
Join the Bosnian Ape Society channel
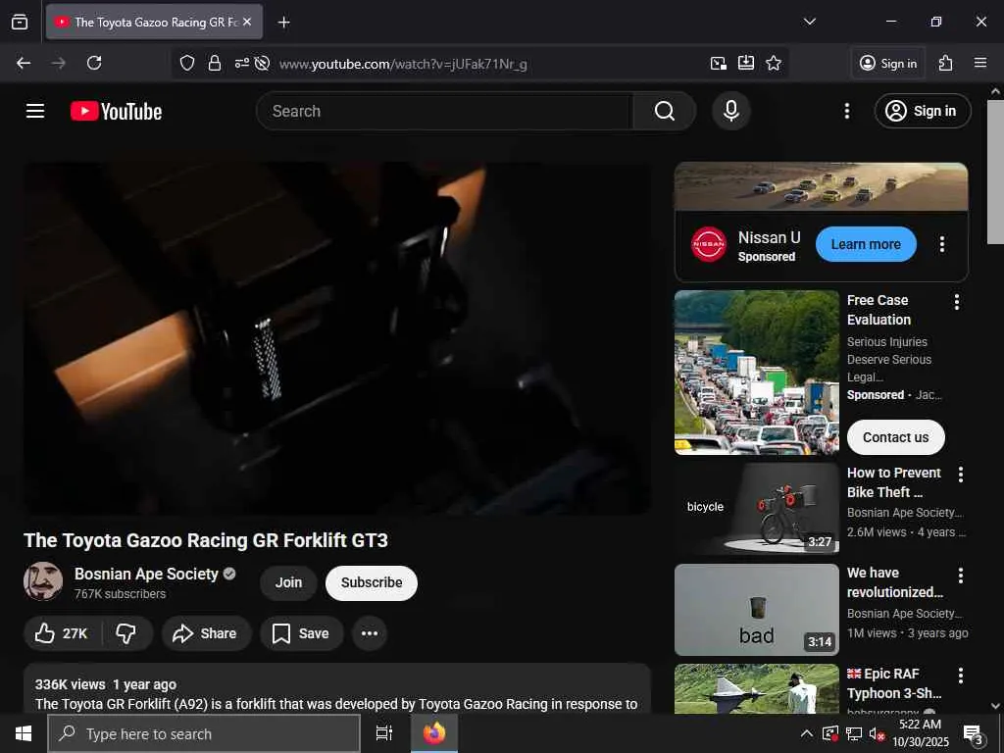288,582
